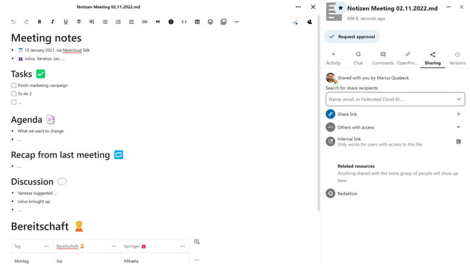Select the Sharing tab
The width and height of the screenshot is (470, 264).
(432, 58)
